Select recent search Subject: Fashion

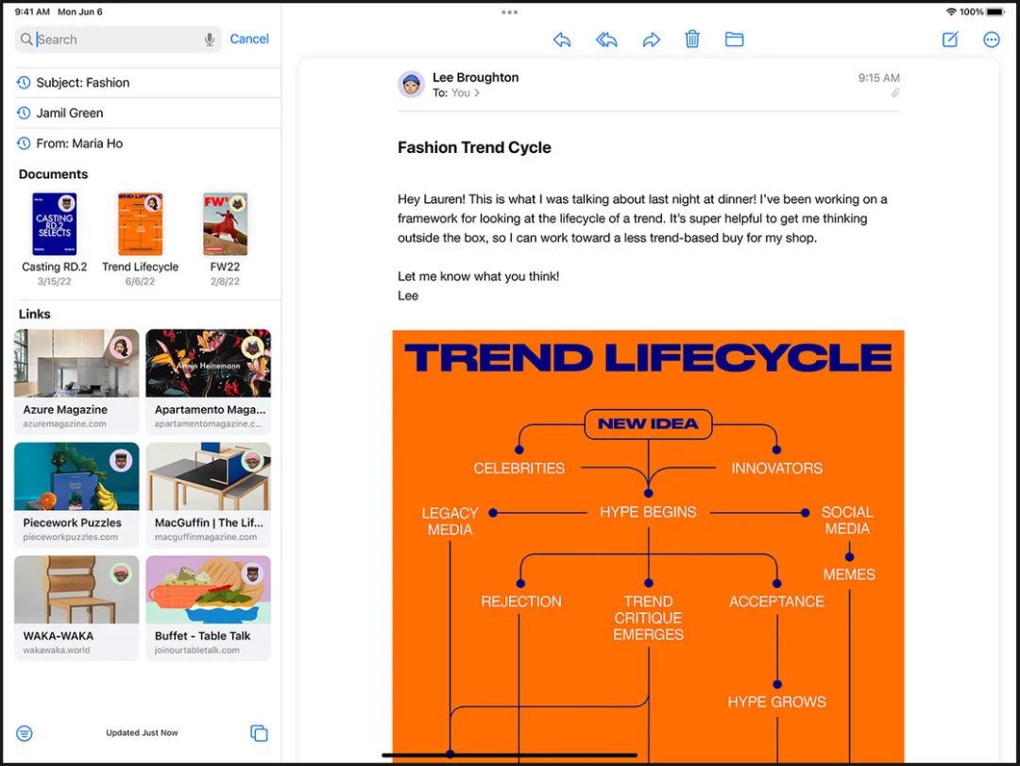click(x=147, y=83)
